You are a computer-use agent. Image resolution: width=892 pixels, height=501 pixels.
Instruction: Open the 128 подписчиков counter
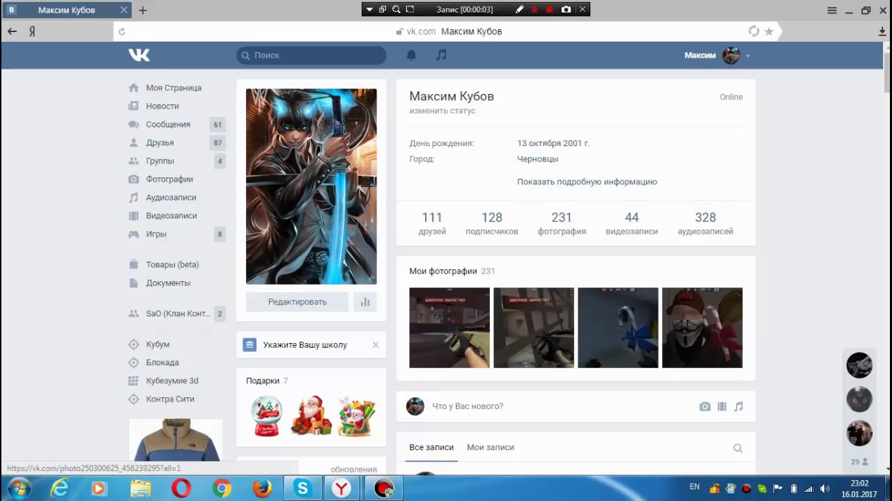pyautogui.click(x=492, y=223)
